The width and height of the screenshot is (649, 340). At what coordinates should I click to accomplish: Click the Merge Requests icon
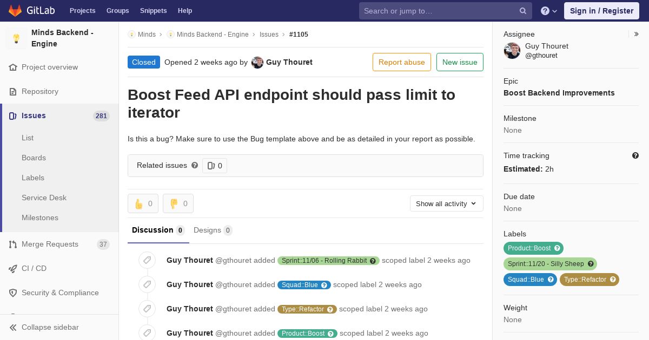tap(13, 244)
